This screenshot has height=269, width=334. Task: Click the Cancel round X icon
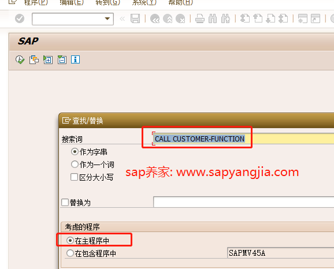180,18
